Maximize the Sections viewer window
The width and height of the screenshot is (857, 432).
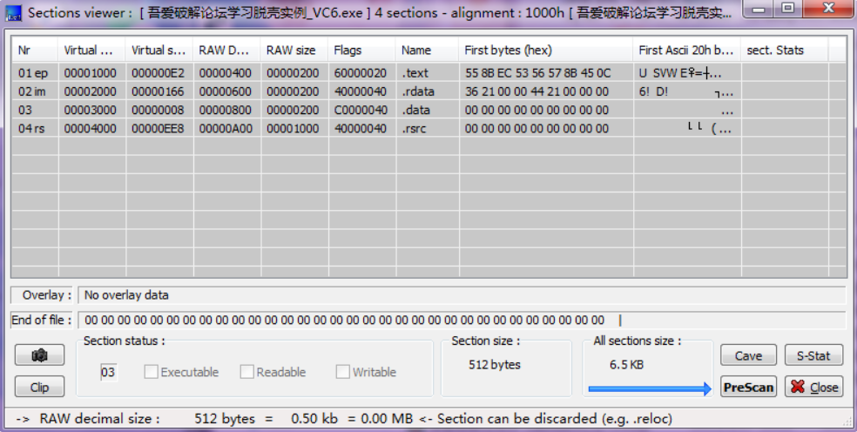(788, 10)
